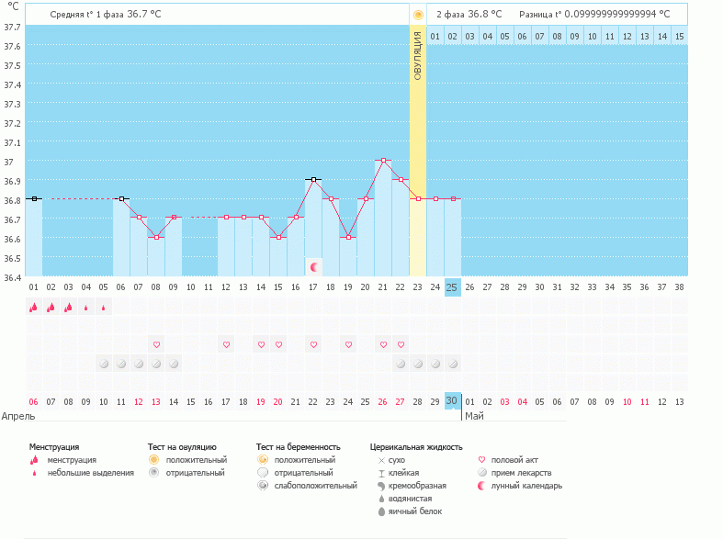The width and height of the screenshot is (723, 539).
Task: Click the lunar calendar moon icon on day 17
Action: 314,267
